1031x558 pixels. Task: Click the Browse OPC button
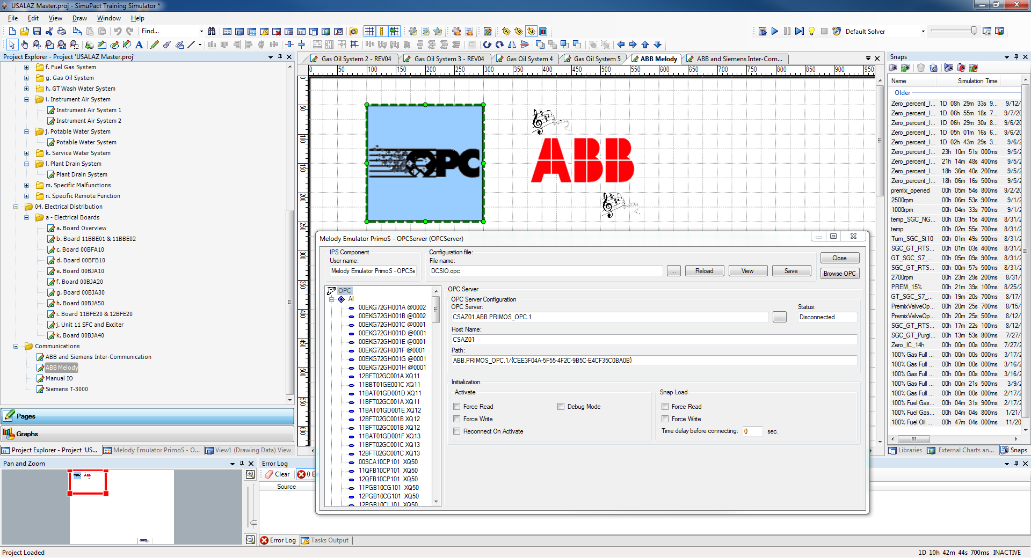pyautogui.click(x=839, y=273)
